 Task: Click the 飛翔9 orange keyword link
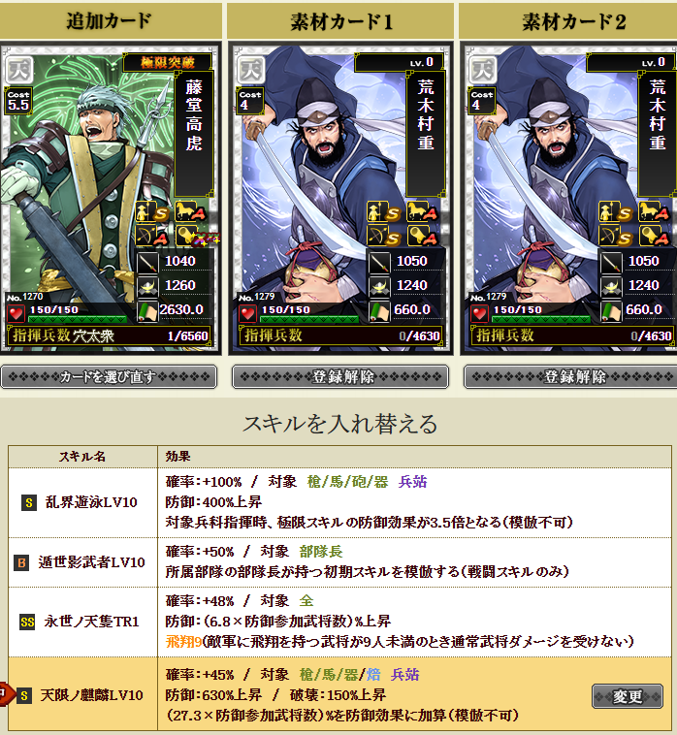point(183,641)
